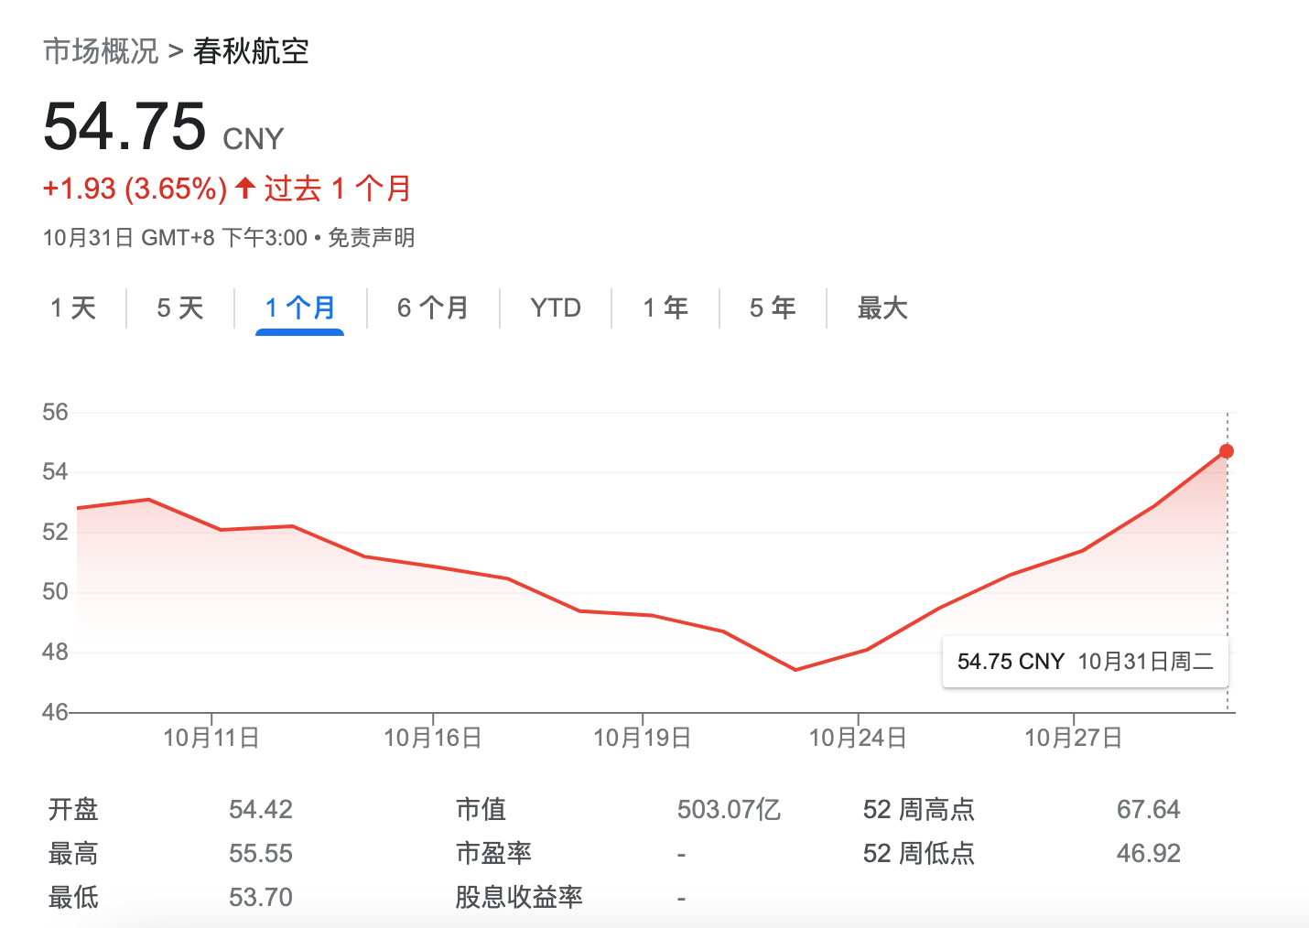
Task: Click the lowest dip point on the chart line
Action: [x=795, y=670]
